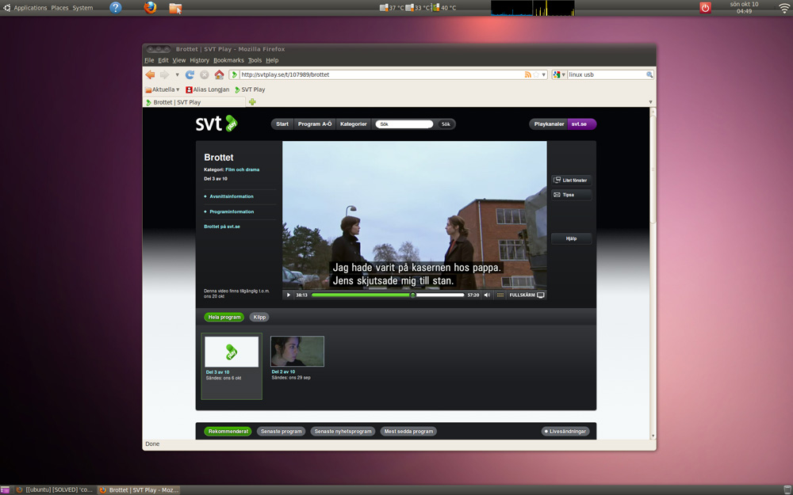Open Program A-Ö listing
Image resolution: width=793 pixels, height=495 pixels.
coord(315,124)
